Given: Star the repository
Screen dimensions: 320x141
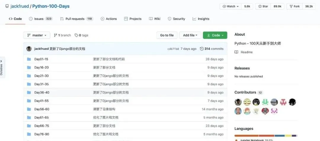Looking at the screenshot, I should pyautogui.click(x=263, y=6).
